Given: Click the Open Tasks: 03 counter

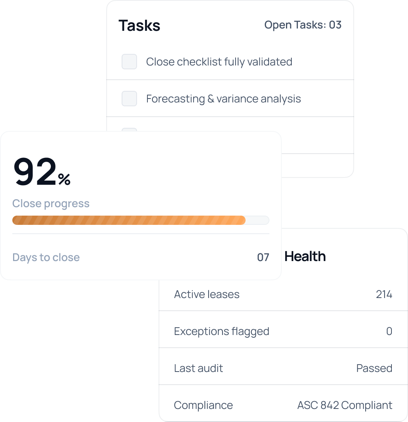Looking at the screenshot, I should (303, 25).
